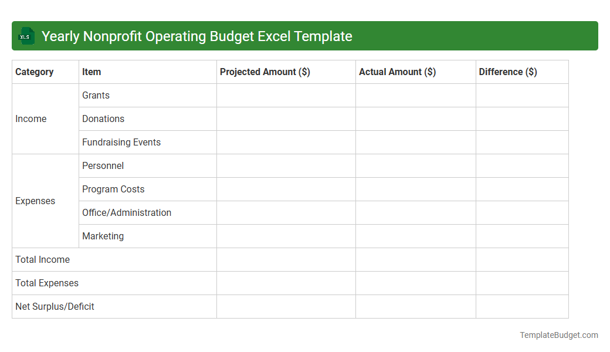Select the Fundraising Events label
Screen dimensions: 610x352
(x=121, y=142)
